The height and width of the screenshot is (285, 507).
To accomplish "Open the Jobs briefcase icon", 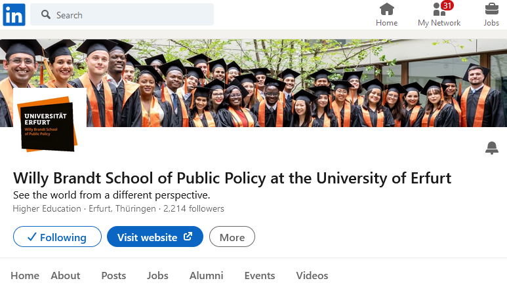I will (x=491, y=9).
